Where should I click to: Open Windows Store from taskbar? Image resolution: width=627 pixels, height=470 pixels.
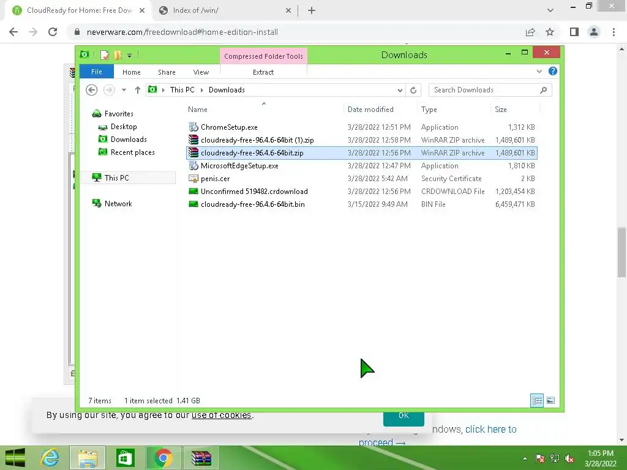125,458
